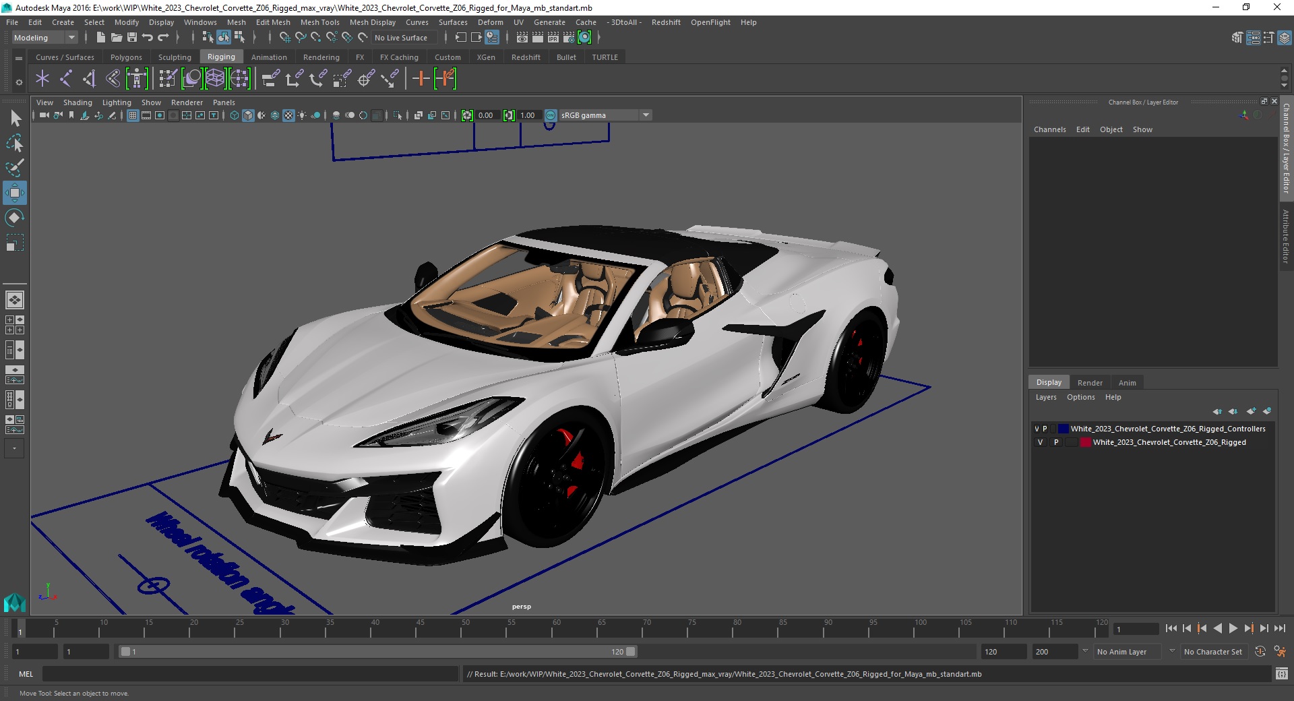Open Options menu in layer editor

1080,397
